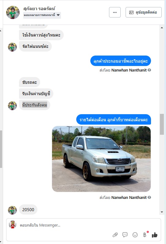Click the scroll up arrow of chat
Screen dimensions: 166x244
coord(162,28)
